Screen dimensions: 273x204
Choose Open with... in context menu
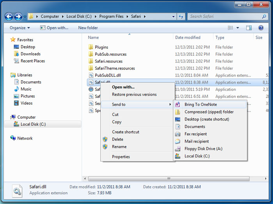[x=123, y=87]
